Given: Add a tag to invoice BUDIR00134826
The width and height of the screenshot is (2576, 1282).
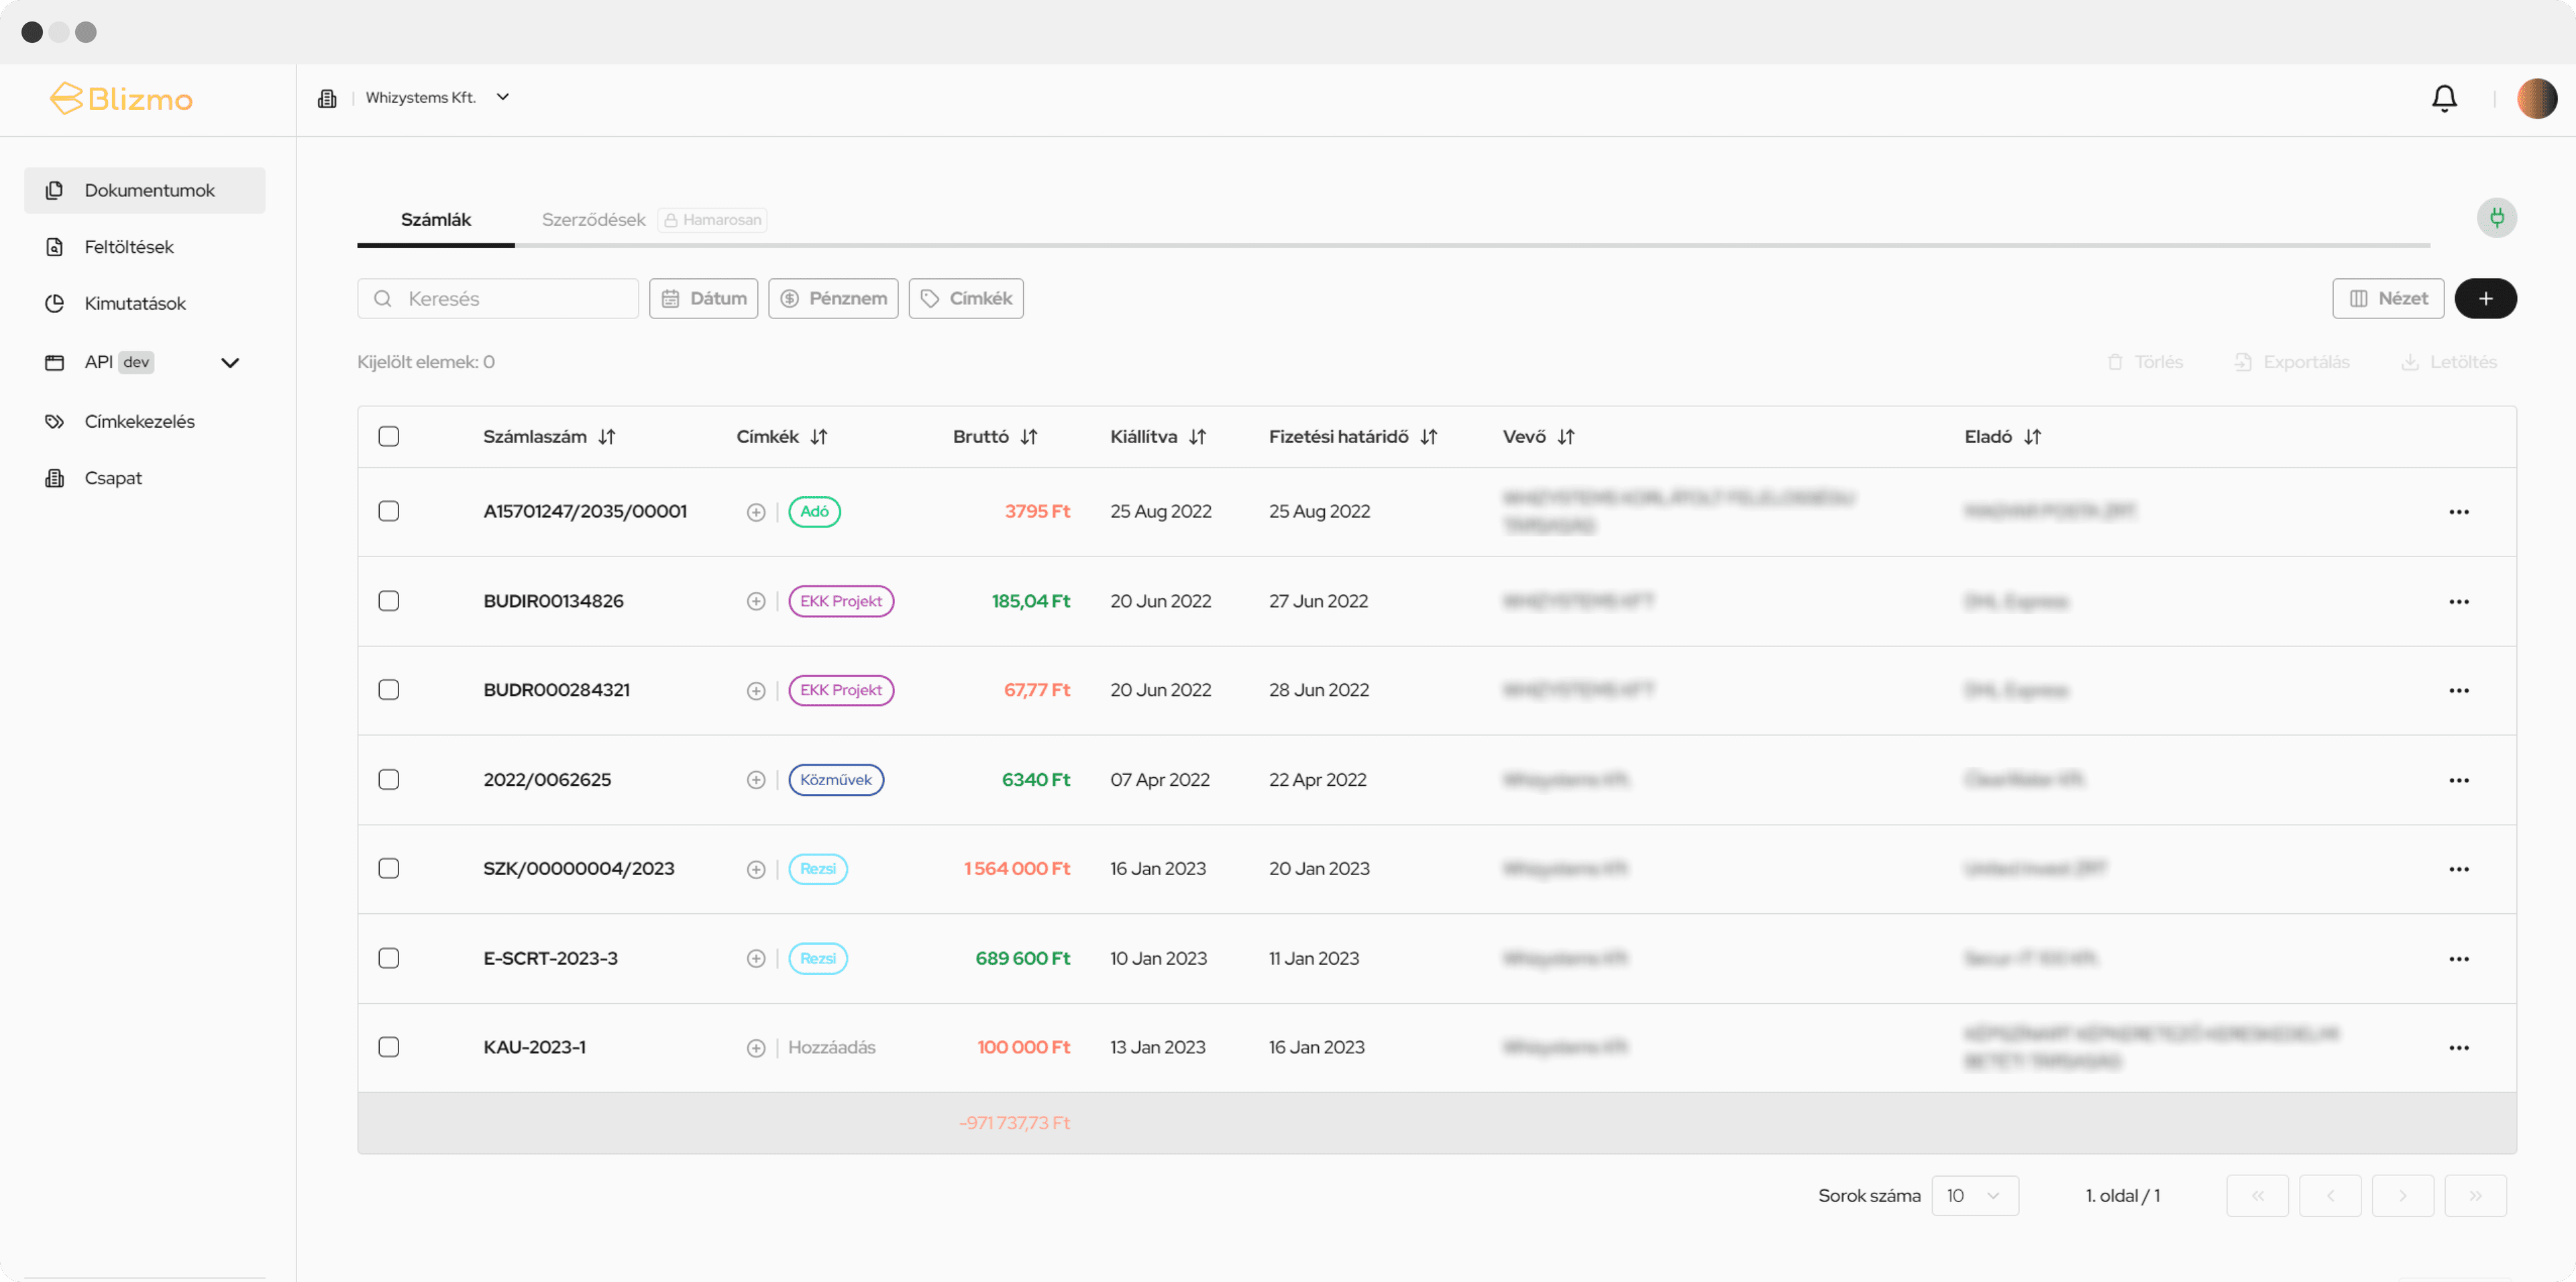Looking at the screenshot, I should 756,601.
